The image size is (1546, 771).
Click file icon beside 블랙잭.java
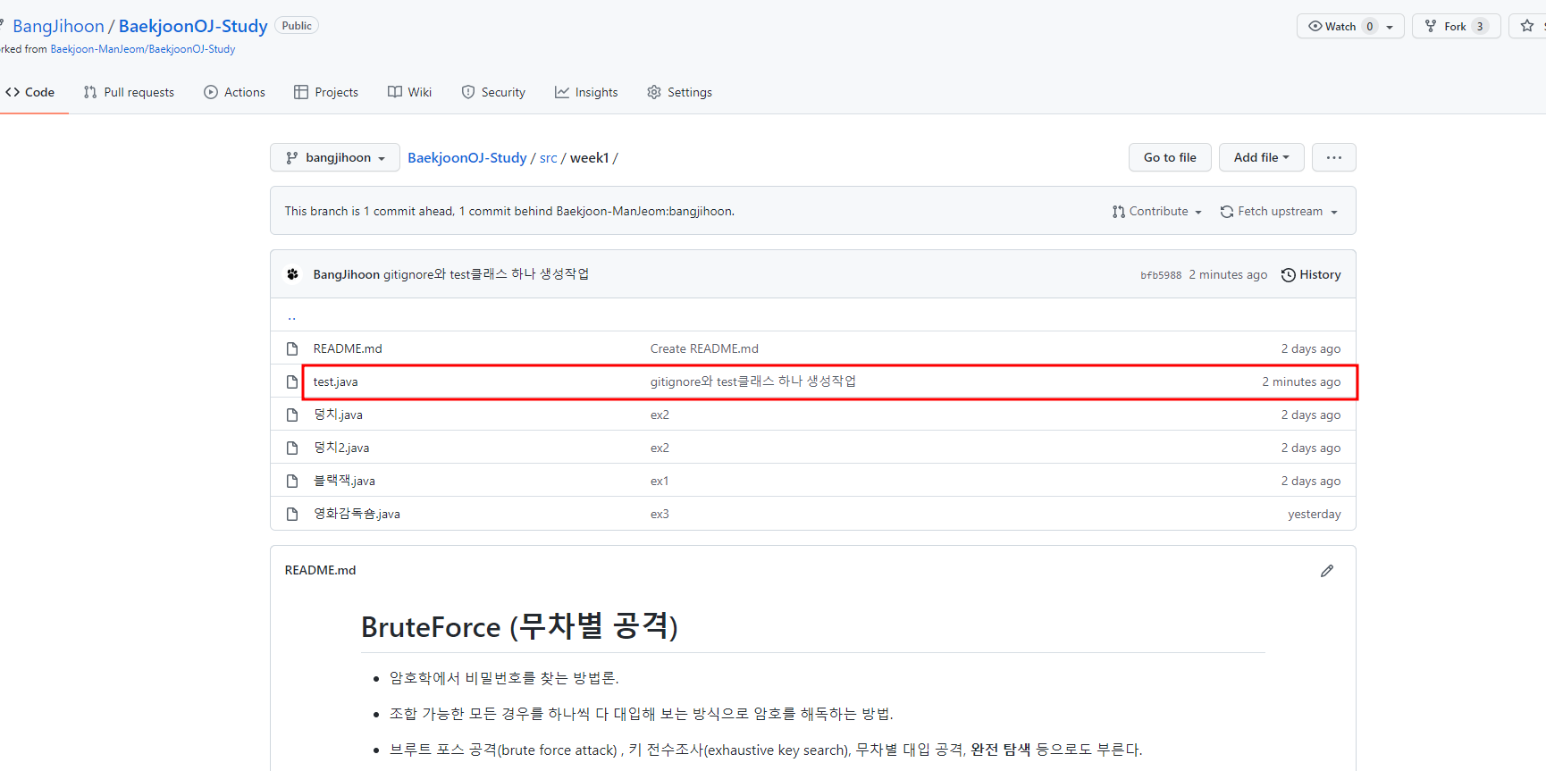[x=292, y=481]
